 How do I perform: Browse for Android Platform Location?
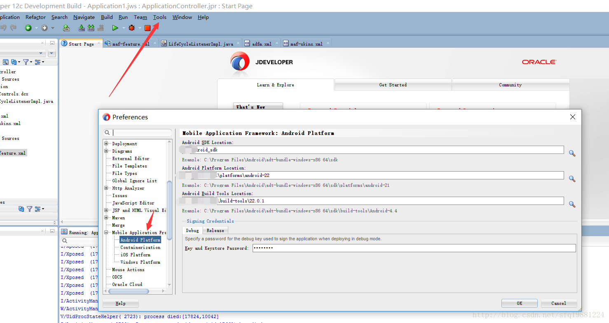572,179
